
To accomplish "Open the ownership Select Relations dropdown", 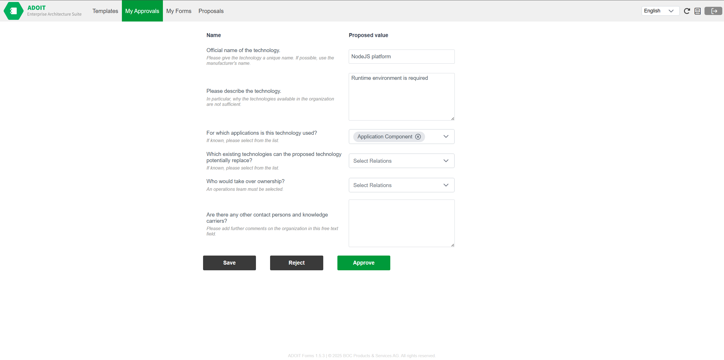I will click(401, 185).
